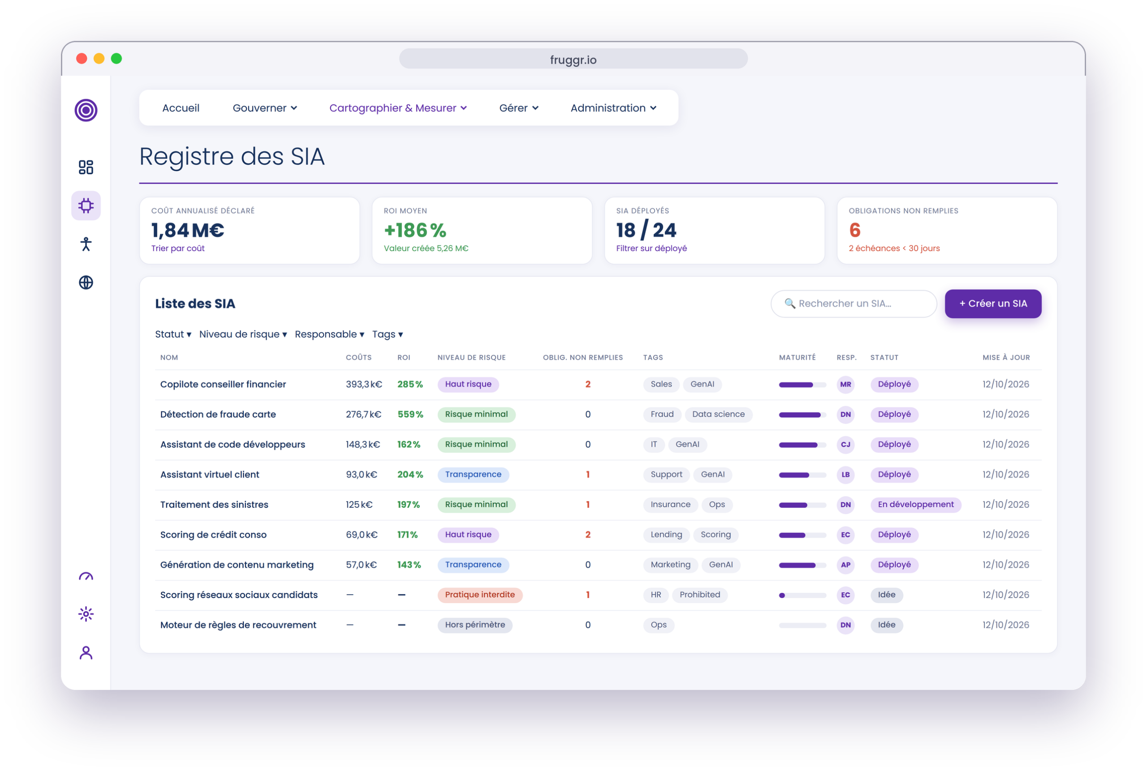Open the accessibility figure sidebar icon
The width and height of the screenshot is (1147, 771).
[86, 244]
